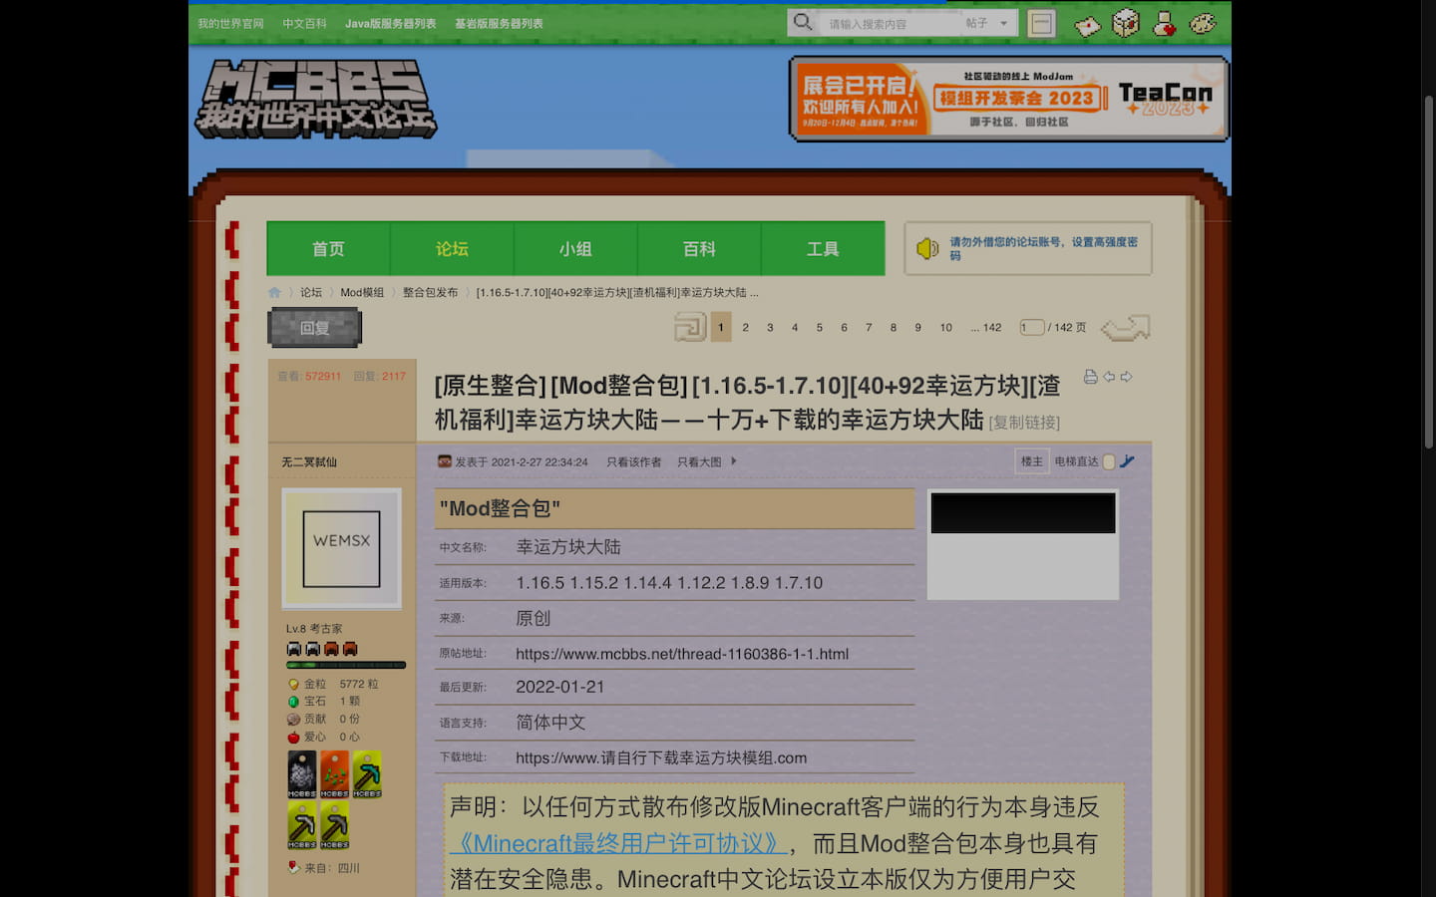
Task: Click the gold nugget 金粒 icon
Action: tap(293, 685)
